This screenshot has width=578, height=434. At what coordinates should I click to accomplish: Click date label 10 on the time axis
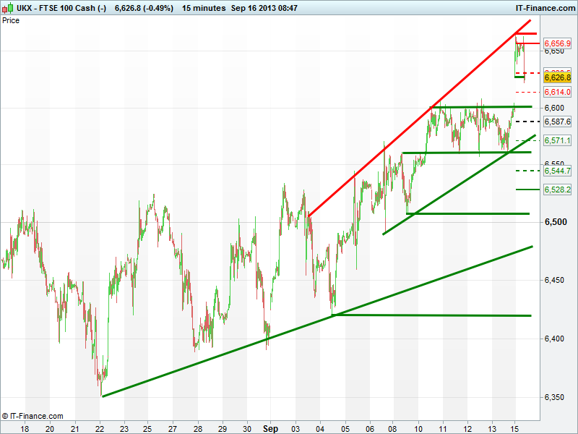point(418,429)
